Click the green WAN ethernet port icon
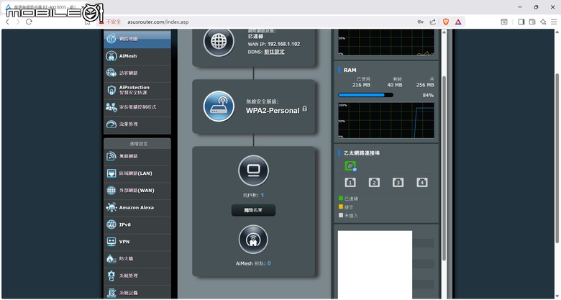This screenshot has height=300, width=561. pos(350,166)
